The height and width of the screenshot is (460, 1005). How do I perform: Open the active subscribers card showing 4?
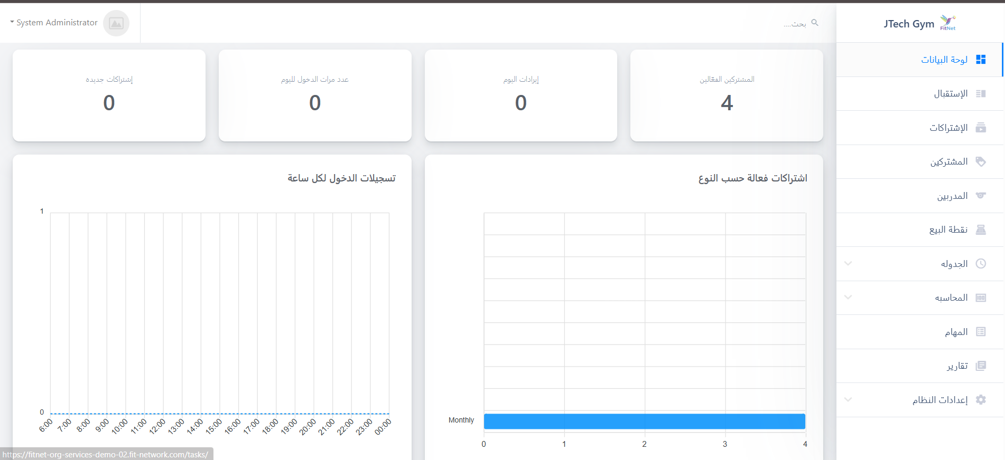727,95
